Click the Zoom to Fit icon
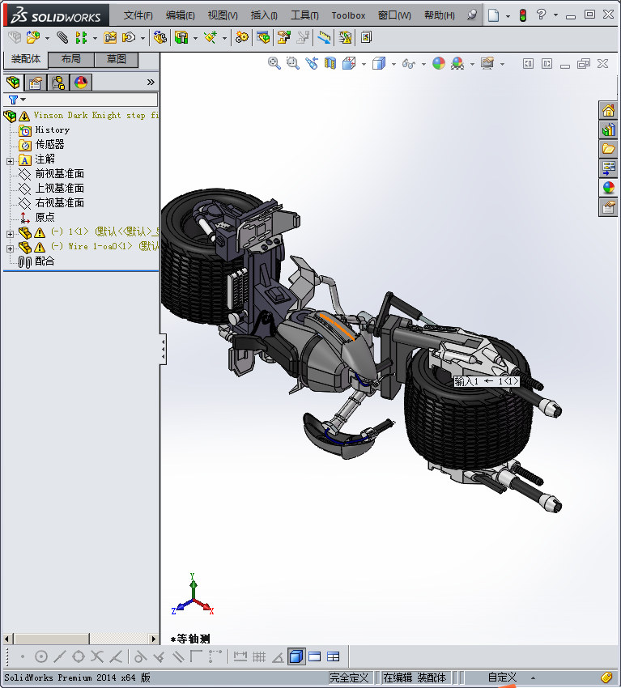The height and width of the screenshot is (688, 621). pyautogui.click(x=274, y=64)
